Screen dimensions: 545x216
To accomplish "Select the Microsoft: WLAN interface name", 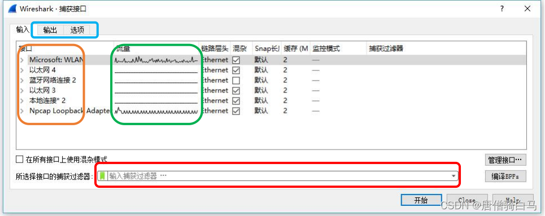I will (56, 60).
